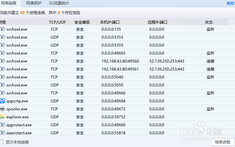Click the svchost.exe icon on port 135 row
235x147 pixels.
tap(2, 29)
